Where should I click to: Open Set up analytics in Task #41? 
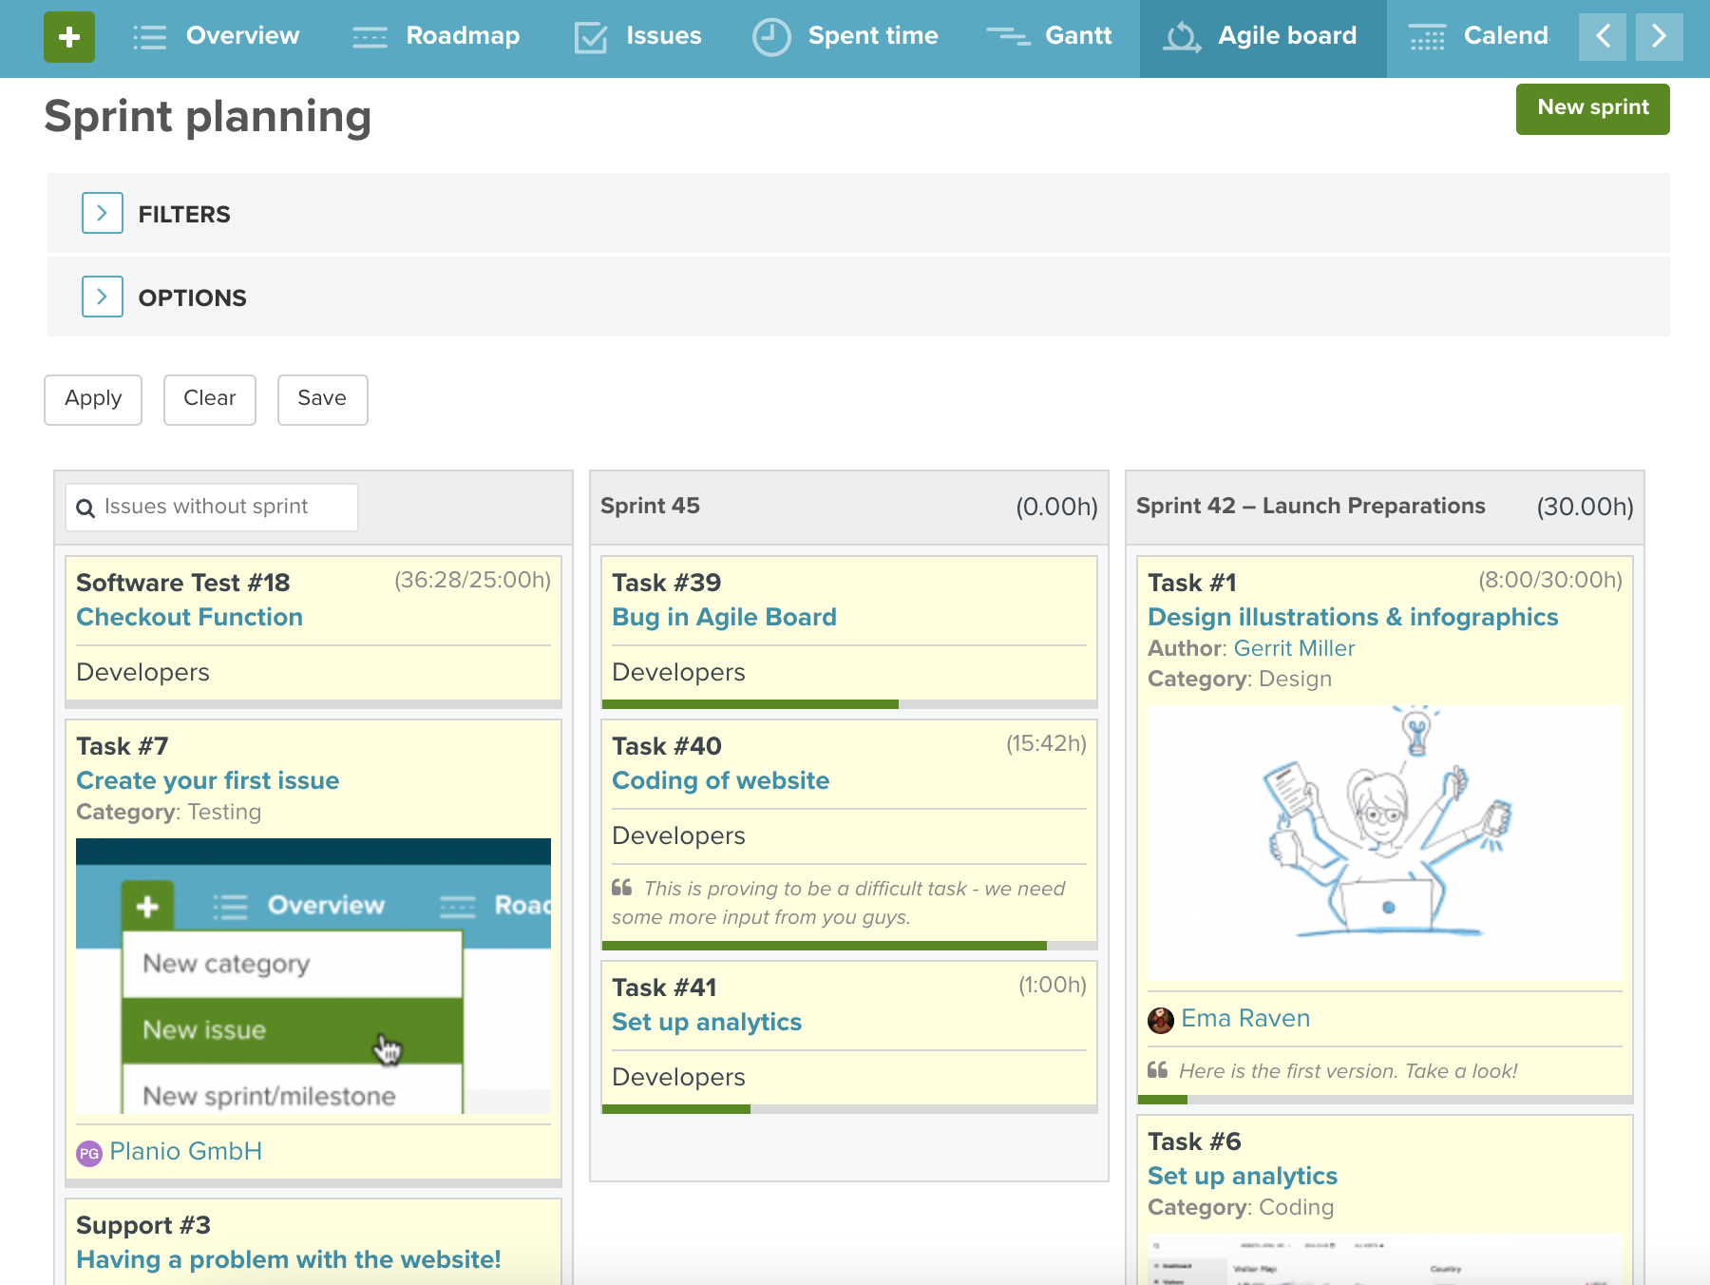[707, 1022]
